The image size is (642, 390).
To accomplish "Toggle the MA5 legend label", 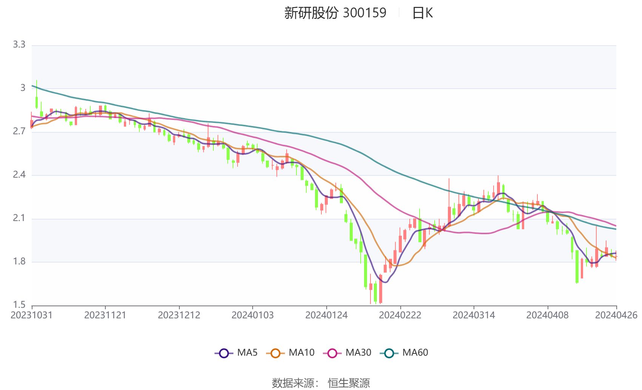I will (x=247, y=353).
